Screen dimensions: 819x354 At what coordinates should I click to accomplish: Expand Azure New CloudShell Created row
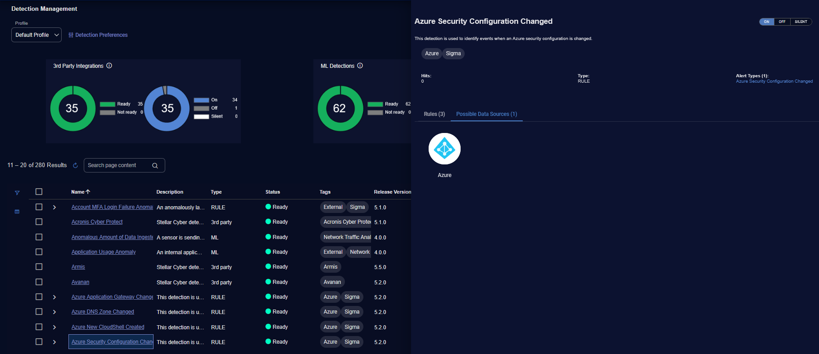54,327
